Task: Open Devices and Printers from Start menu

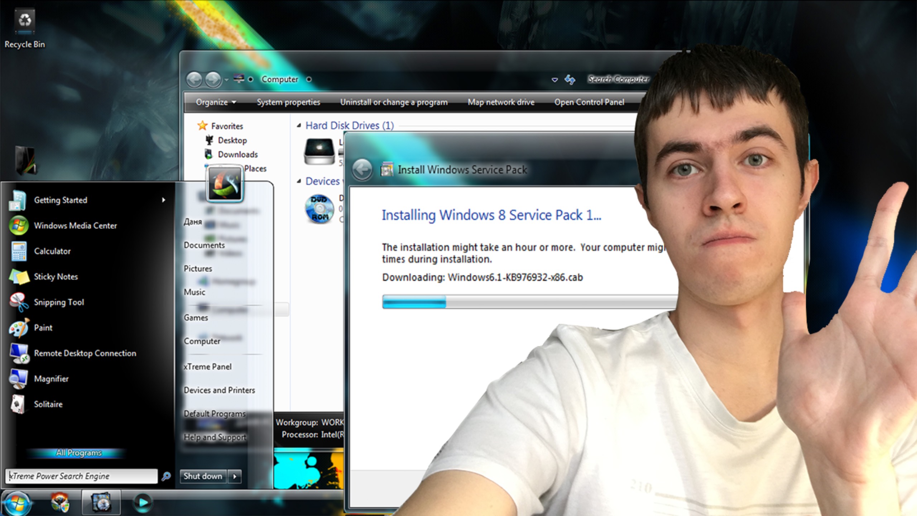Action: (219, 390)
